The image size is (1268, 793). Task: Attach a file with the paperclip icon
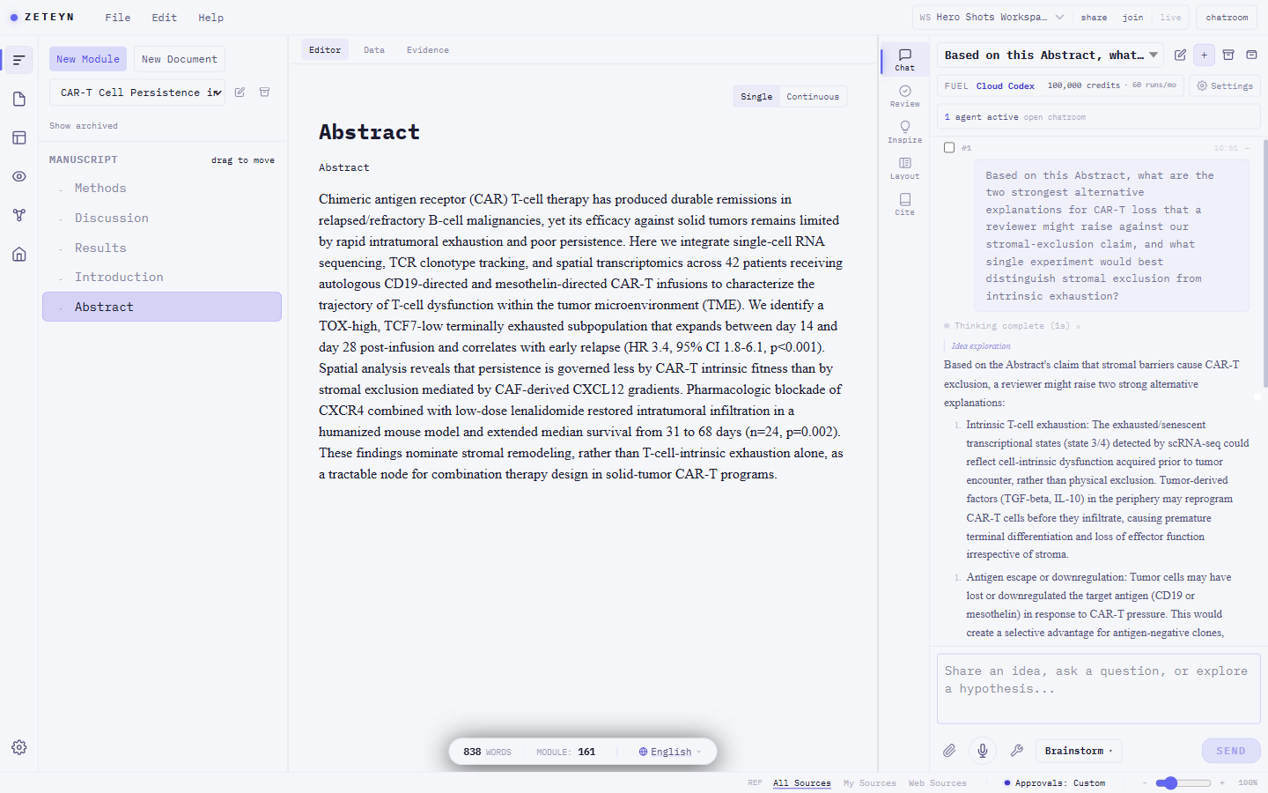[949, 751]
